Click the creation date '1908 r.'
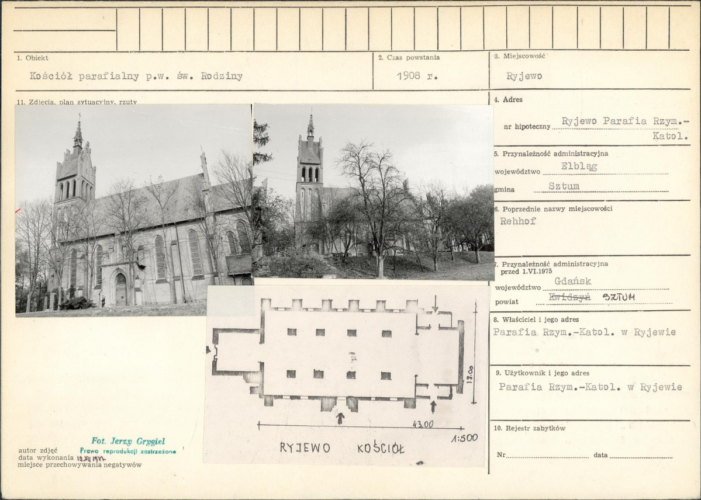701x500 pixels. tap(417, 75)
